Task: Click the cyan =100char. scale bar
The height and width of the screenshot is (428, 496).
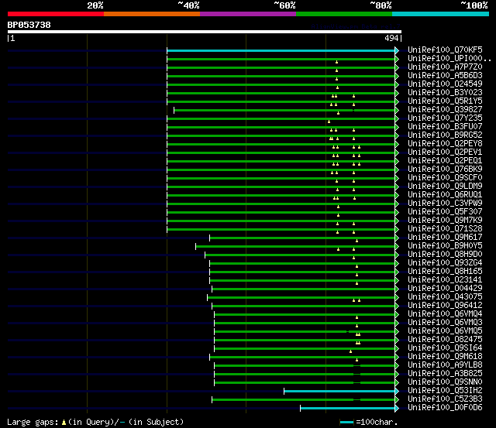Action: click(346, 423)
